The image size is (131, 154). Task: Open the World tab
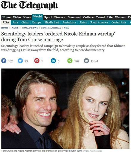[x=38, y=16]
